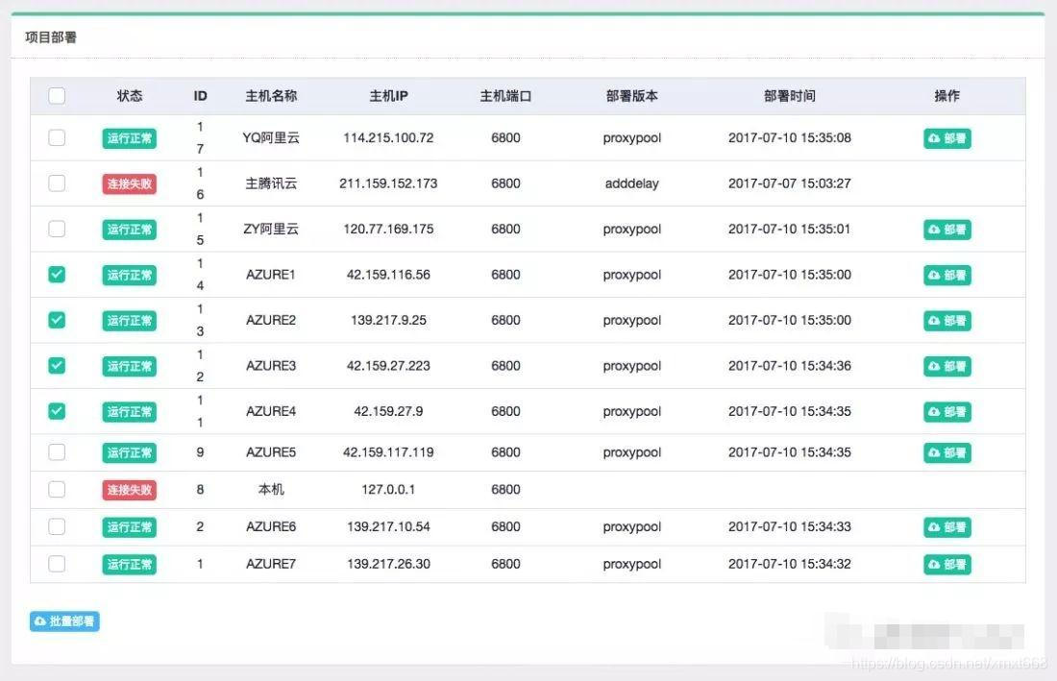Click port 6800 in 本机 row
Viewport: 1057px width, 681px height.
505,489
